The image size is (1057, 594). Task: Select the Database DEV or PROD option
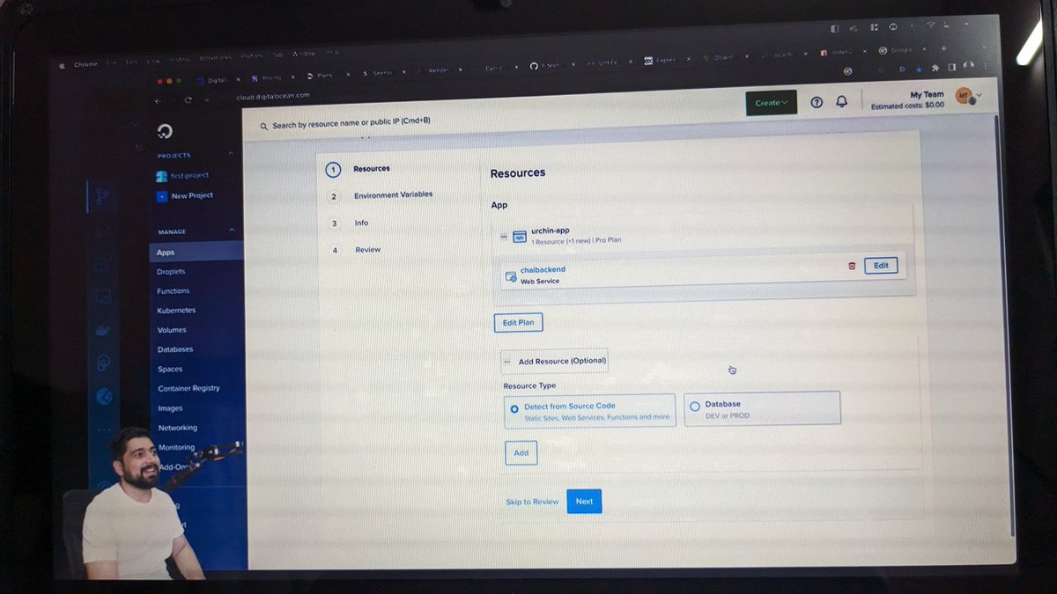pyautogui.click(x=695, y=404)
